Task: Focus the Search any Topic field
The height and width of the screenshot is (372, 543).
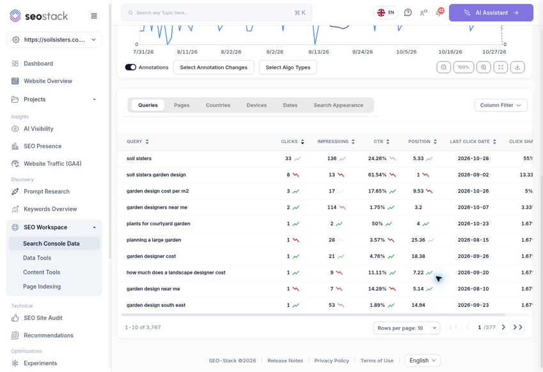Action: tap(216, 13)
